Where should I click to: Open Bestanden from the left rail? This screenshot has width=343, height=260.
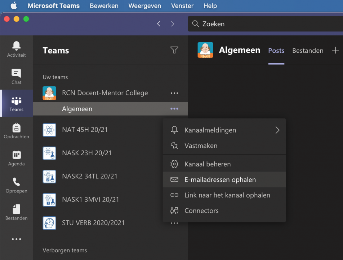point(16,212)
